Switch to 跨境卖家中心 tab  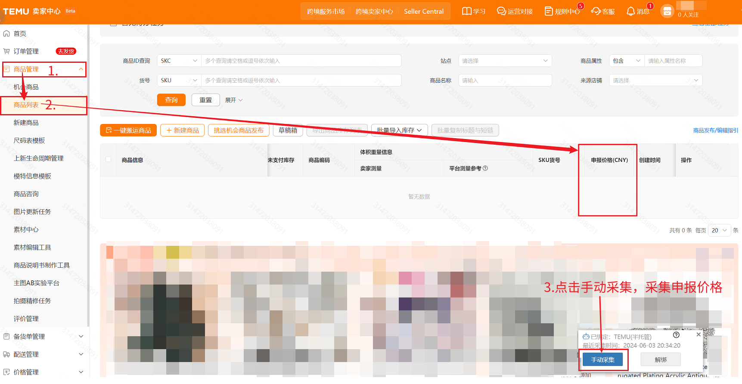pyautogui.click(x=374, y=11)
